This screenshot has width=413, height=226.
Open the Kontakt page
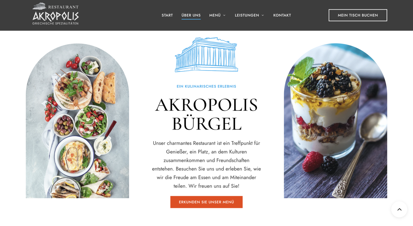(x=282, y=15)
